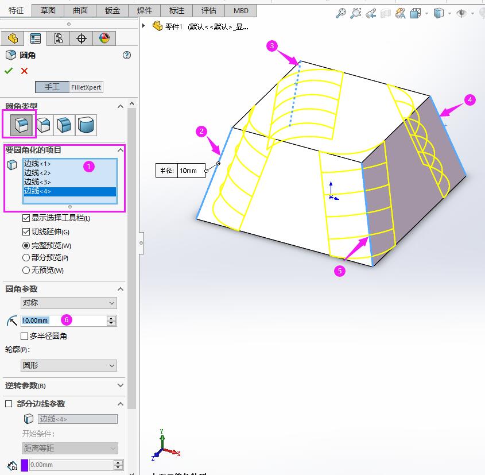Screen dimensions: 485x475
Task: Confirm the fillet with the green checkmark
Action: tap(9, 71)
